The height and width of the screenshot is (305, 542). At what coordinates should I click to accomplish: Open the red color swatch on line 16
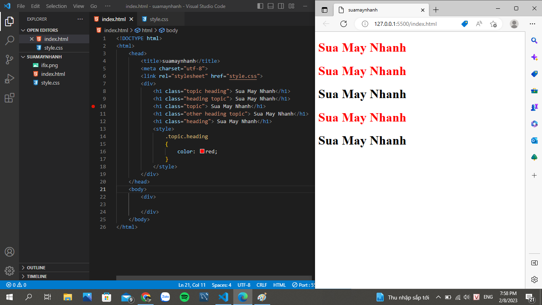point(202,151)
